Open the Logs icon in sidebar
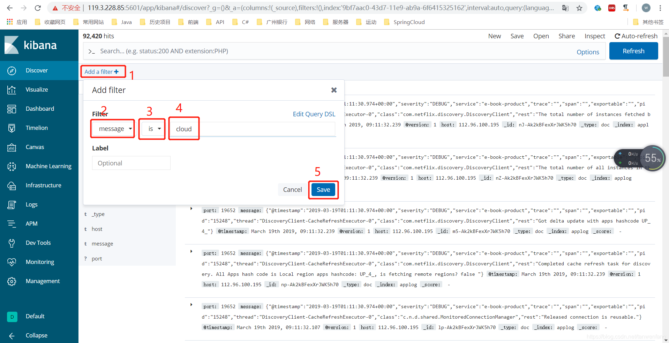This screenshot has height=343, width=669. (12, 205)
